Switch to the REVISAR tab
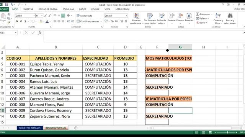This screenshot has height=137, width=245. coord(95,9)
